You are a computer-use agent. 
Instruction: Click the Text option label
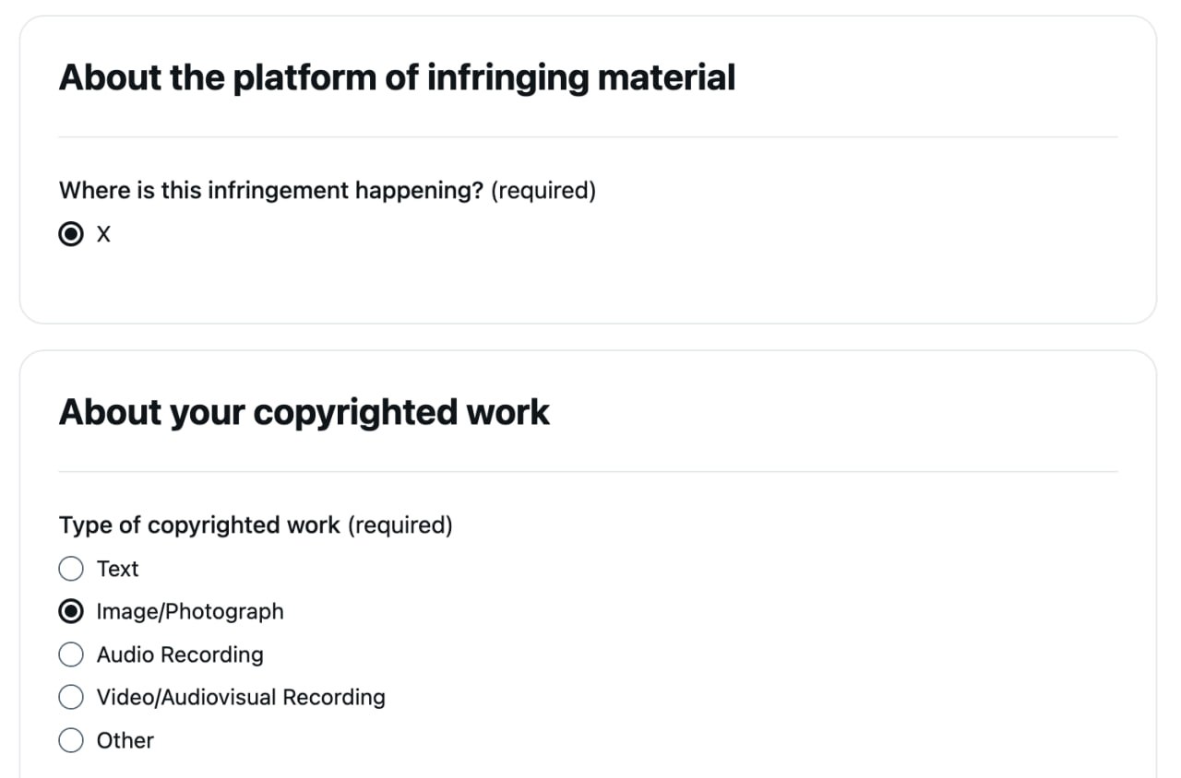(x=117, y=569)
